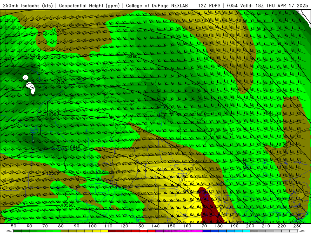
Task: Click the "Geopotential Height (gpm)" title text
Action: pos(89,5)
